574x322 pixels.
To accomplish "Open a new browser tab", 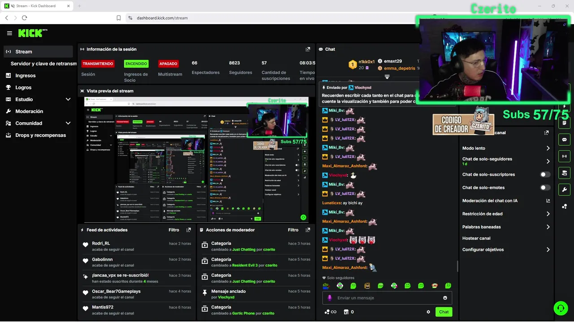I will pyautogui.click(x=79, y=6).
